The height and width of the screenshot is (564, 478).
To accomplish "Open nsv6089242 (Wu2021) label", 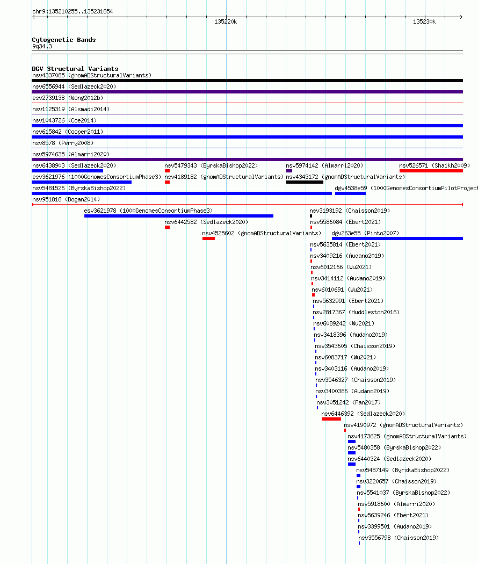I will (344, 323).
